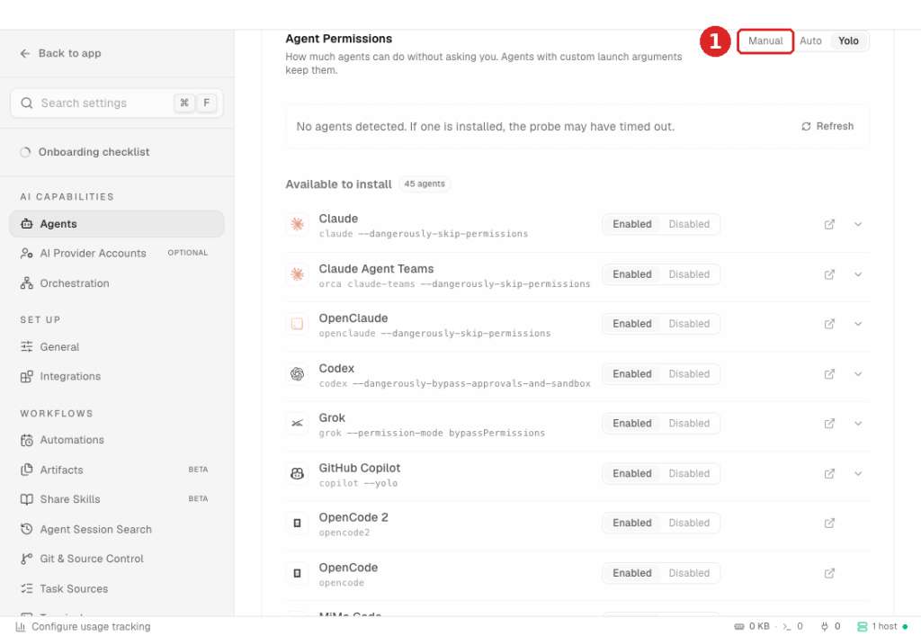Click the Claude starburst logo icon

coord(297,224)
